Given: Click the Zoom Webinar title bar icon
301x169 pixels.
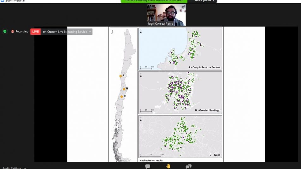Looking at the screenshot, I should click(2, 1).
